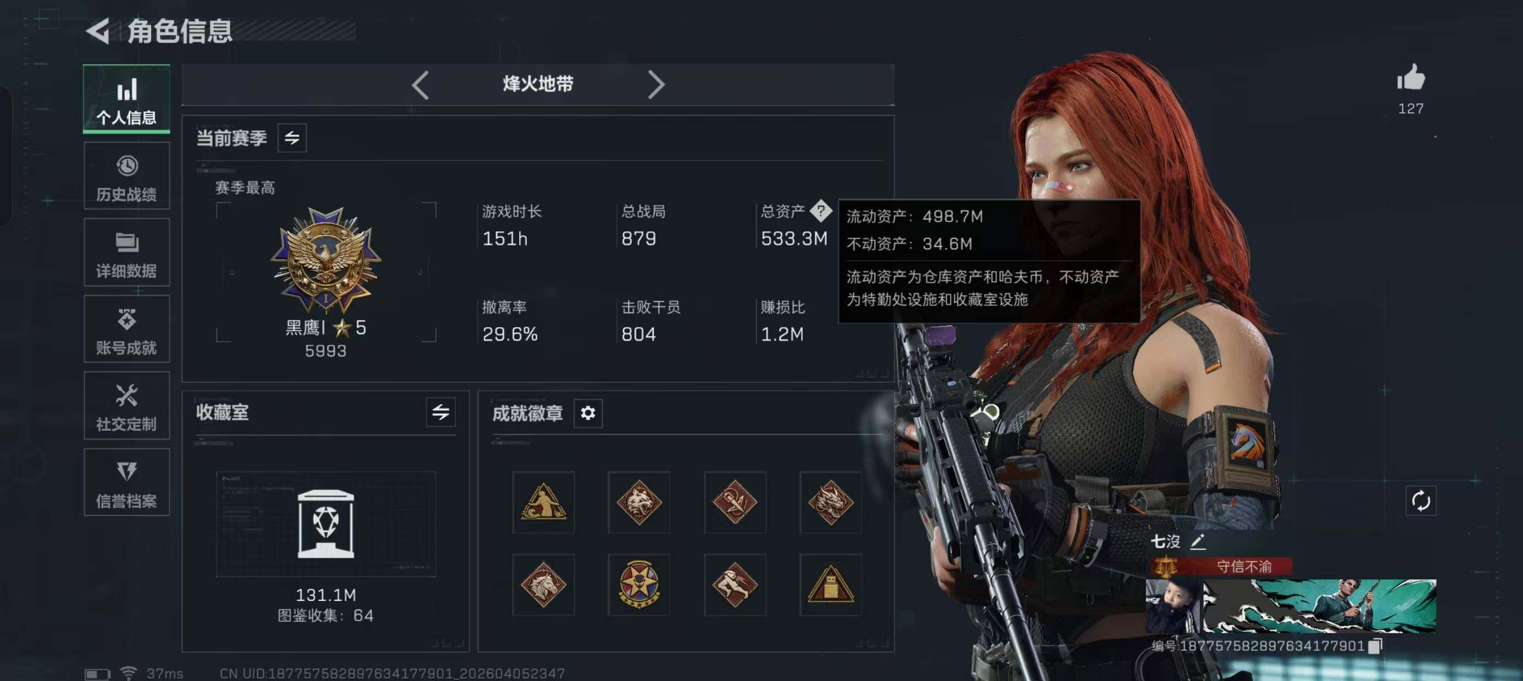Click the rotate character refresh icon
Image resolution: width=1523 pixels, height=681 pixels.
coord(1421,501)
